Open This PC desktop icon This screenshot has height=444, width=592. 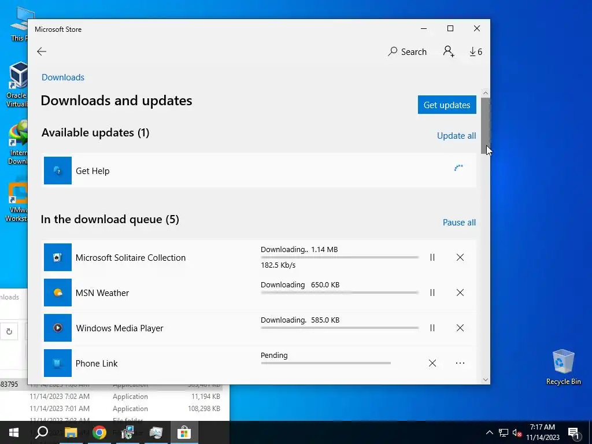tap(19, 24)
